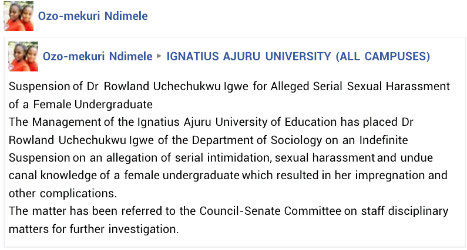Screen dimensions: 467x250
Task: Click "Alleged Serial Sexual Harassment" in the headline
Action: click(360, 87)
